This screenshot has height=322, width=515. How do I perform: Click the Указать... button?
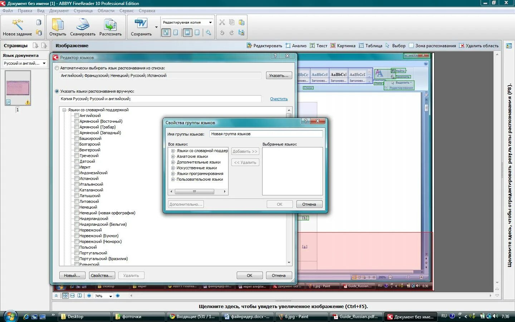click(x=279, y=75)
